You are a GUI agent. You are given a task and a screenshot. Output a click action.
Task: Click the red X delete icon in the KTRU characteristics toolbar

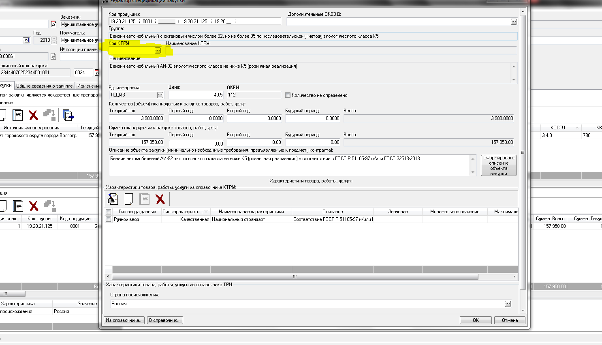pos(160,199)
